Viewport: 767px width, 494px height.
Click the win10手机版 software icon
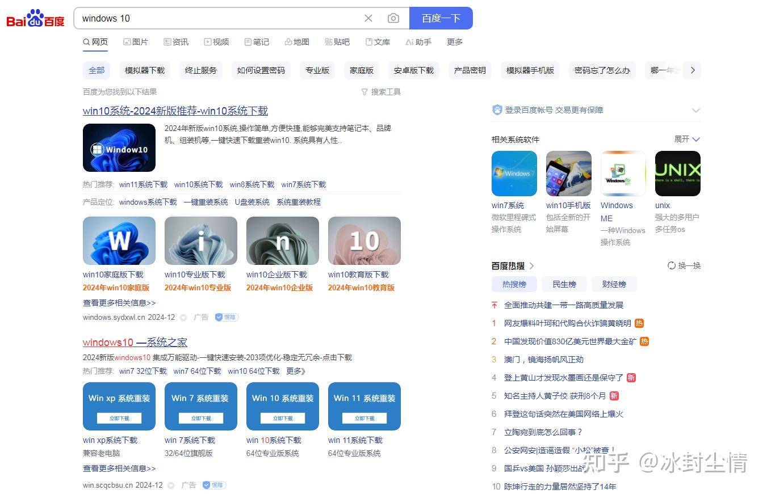pyautogui.click(x=569, y=174)
